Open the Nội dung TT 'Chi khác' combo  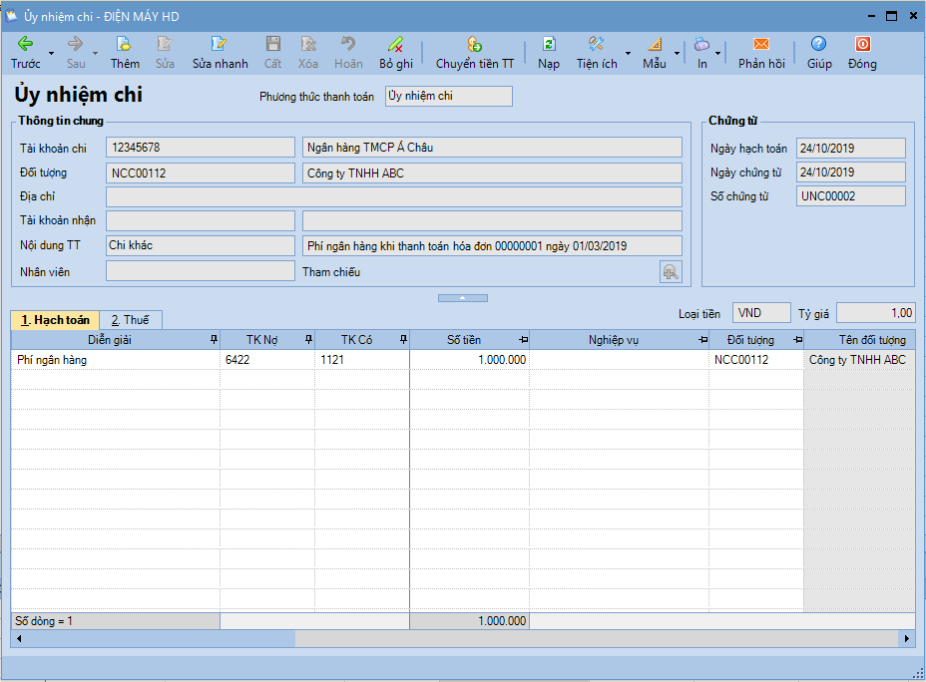click(201, 245)
